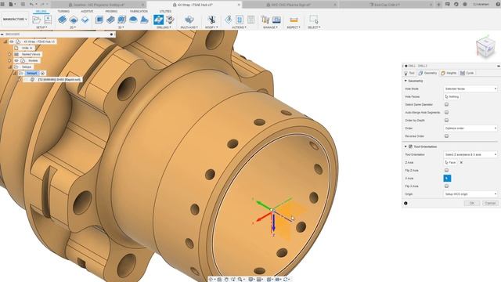Switch to the Turning ribbon tab
The height and width of the screenshot is (282, 501).
click(63, 11)
